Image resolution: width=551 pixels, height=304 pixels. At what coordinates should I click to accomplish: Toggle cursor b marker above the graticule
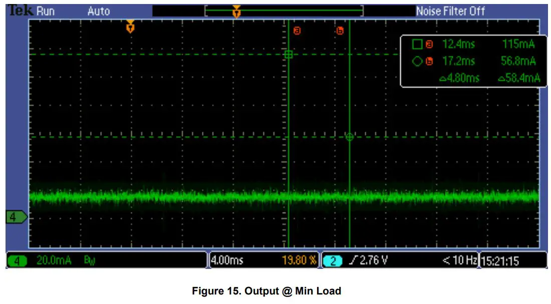click(340, 31)
